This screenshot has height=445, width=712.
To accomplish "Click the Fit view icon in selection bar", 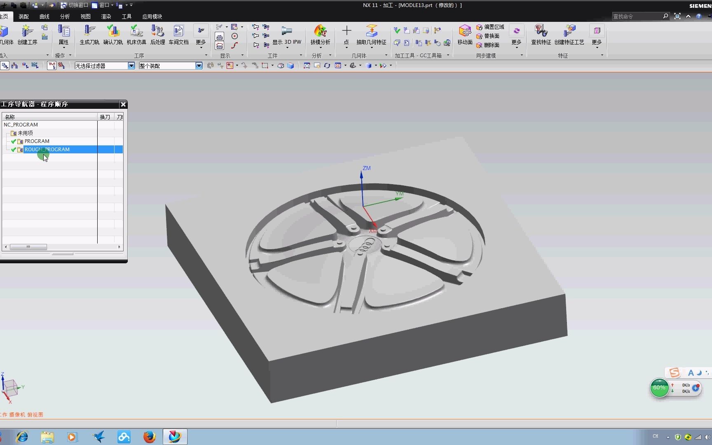I will pyautogui.click(x=307, y=66).
